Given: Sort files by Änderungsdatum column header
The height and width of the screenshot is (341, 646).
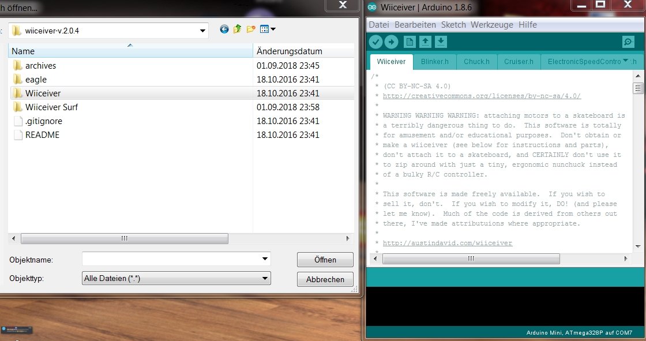Looking at the screenshot, I should coord(303,51).
